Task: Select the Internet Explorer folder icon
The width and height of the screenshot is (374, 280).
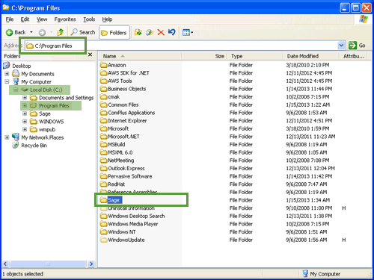Action: [x=103, y=121]
